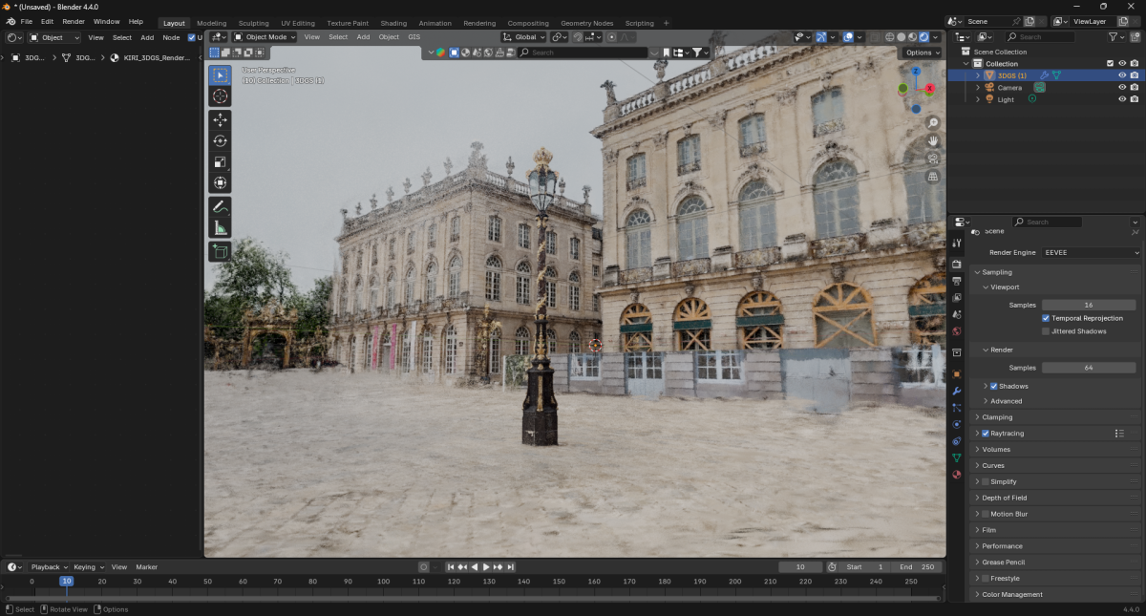1146x616 pixels.
Task: Switch to wireframe viewport shading
Action: tap(889, 37)
